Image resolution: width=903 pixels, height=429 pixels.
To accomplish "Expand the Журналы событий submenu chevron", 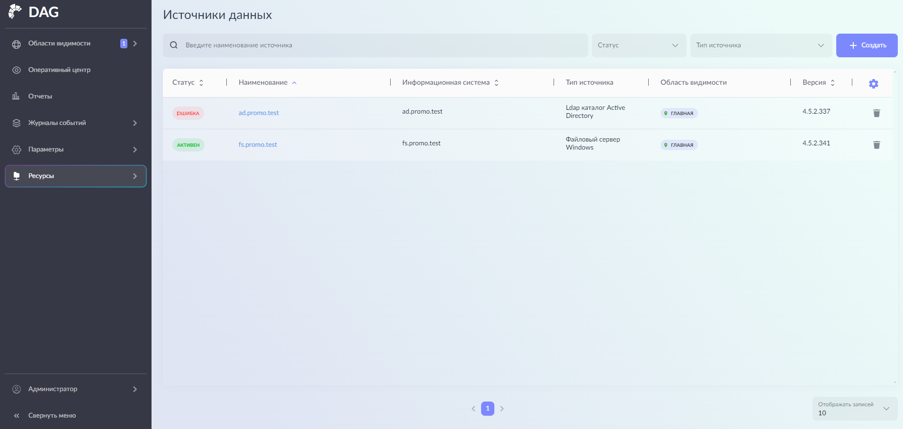I will coord(135,123).
